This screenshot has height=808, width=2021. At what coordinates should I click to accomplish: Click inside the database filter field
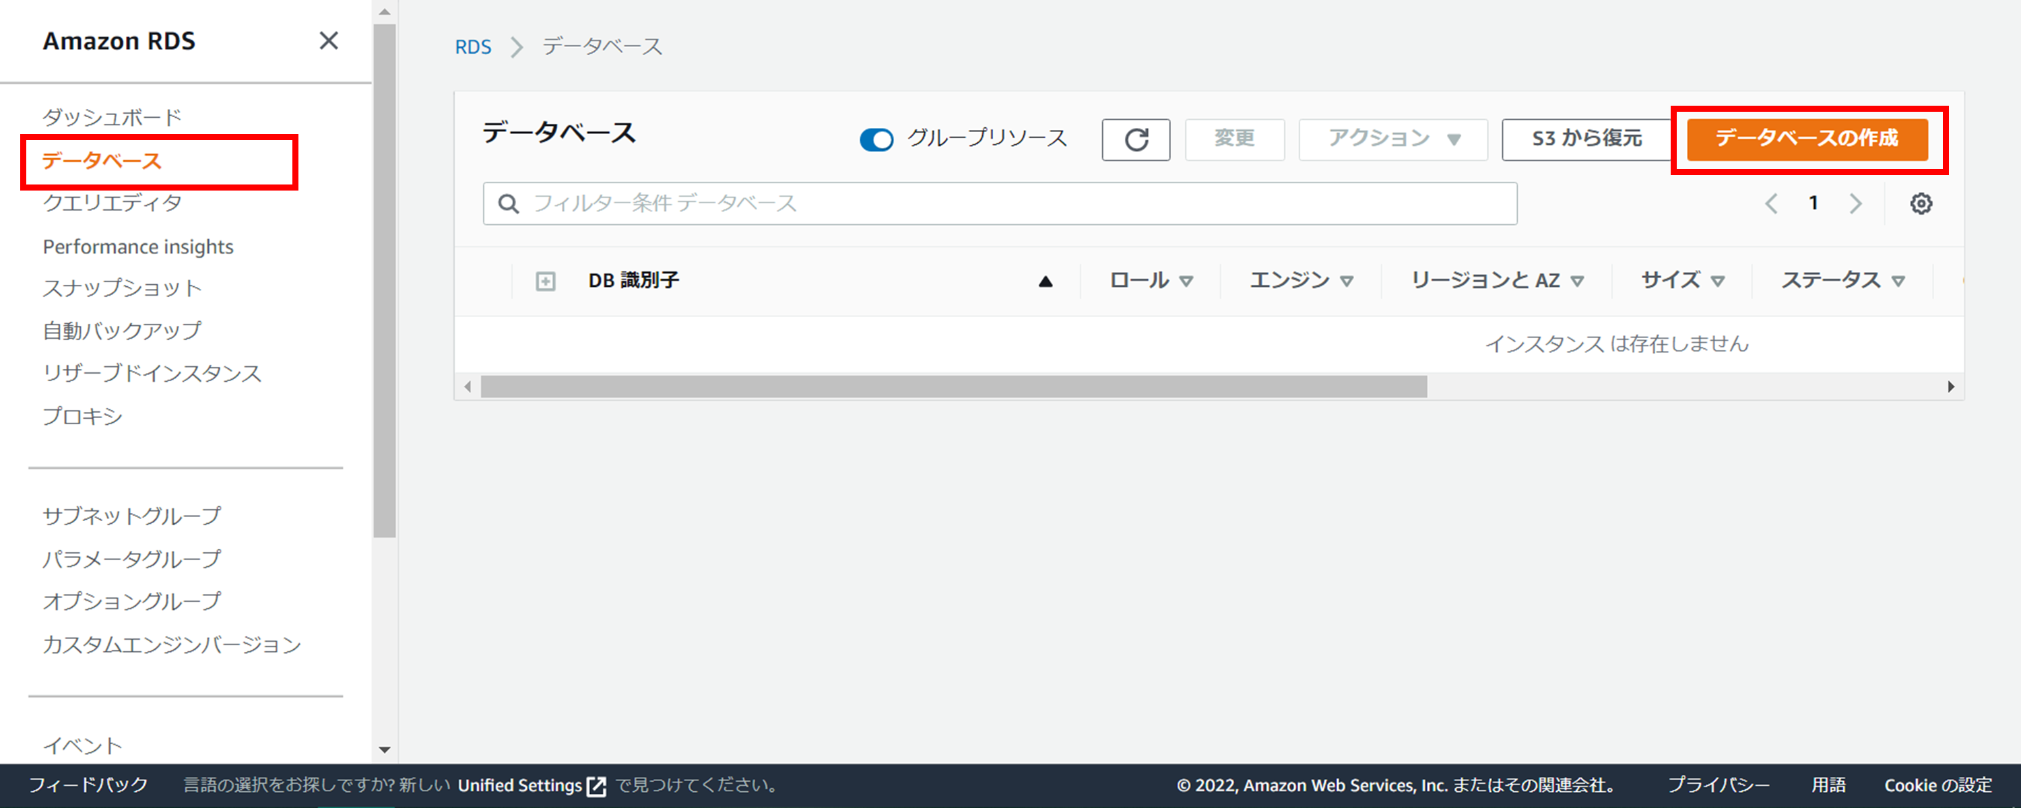point(863,203)
